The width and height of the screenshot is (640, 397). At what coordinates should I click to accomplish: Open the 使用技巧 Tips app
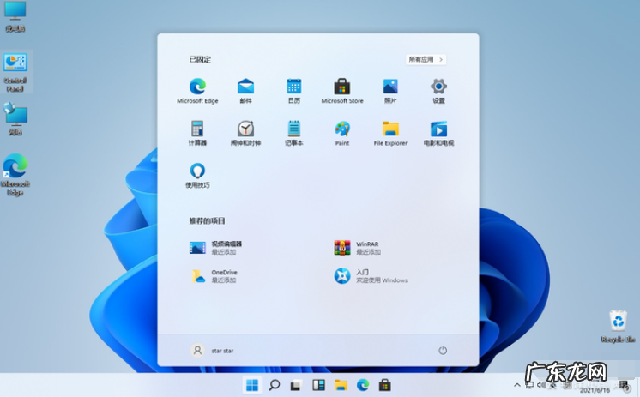[x=197, y=176]
